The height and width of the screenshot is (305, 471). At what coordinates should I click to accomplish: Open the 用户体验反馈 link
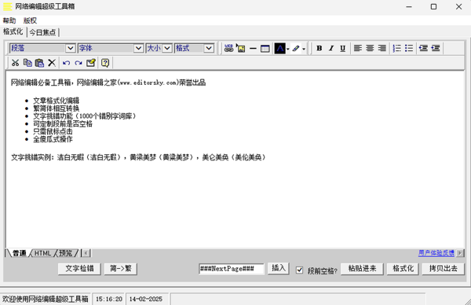click(x=436, y=253)
